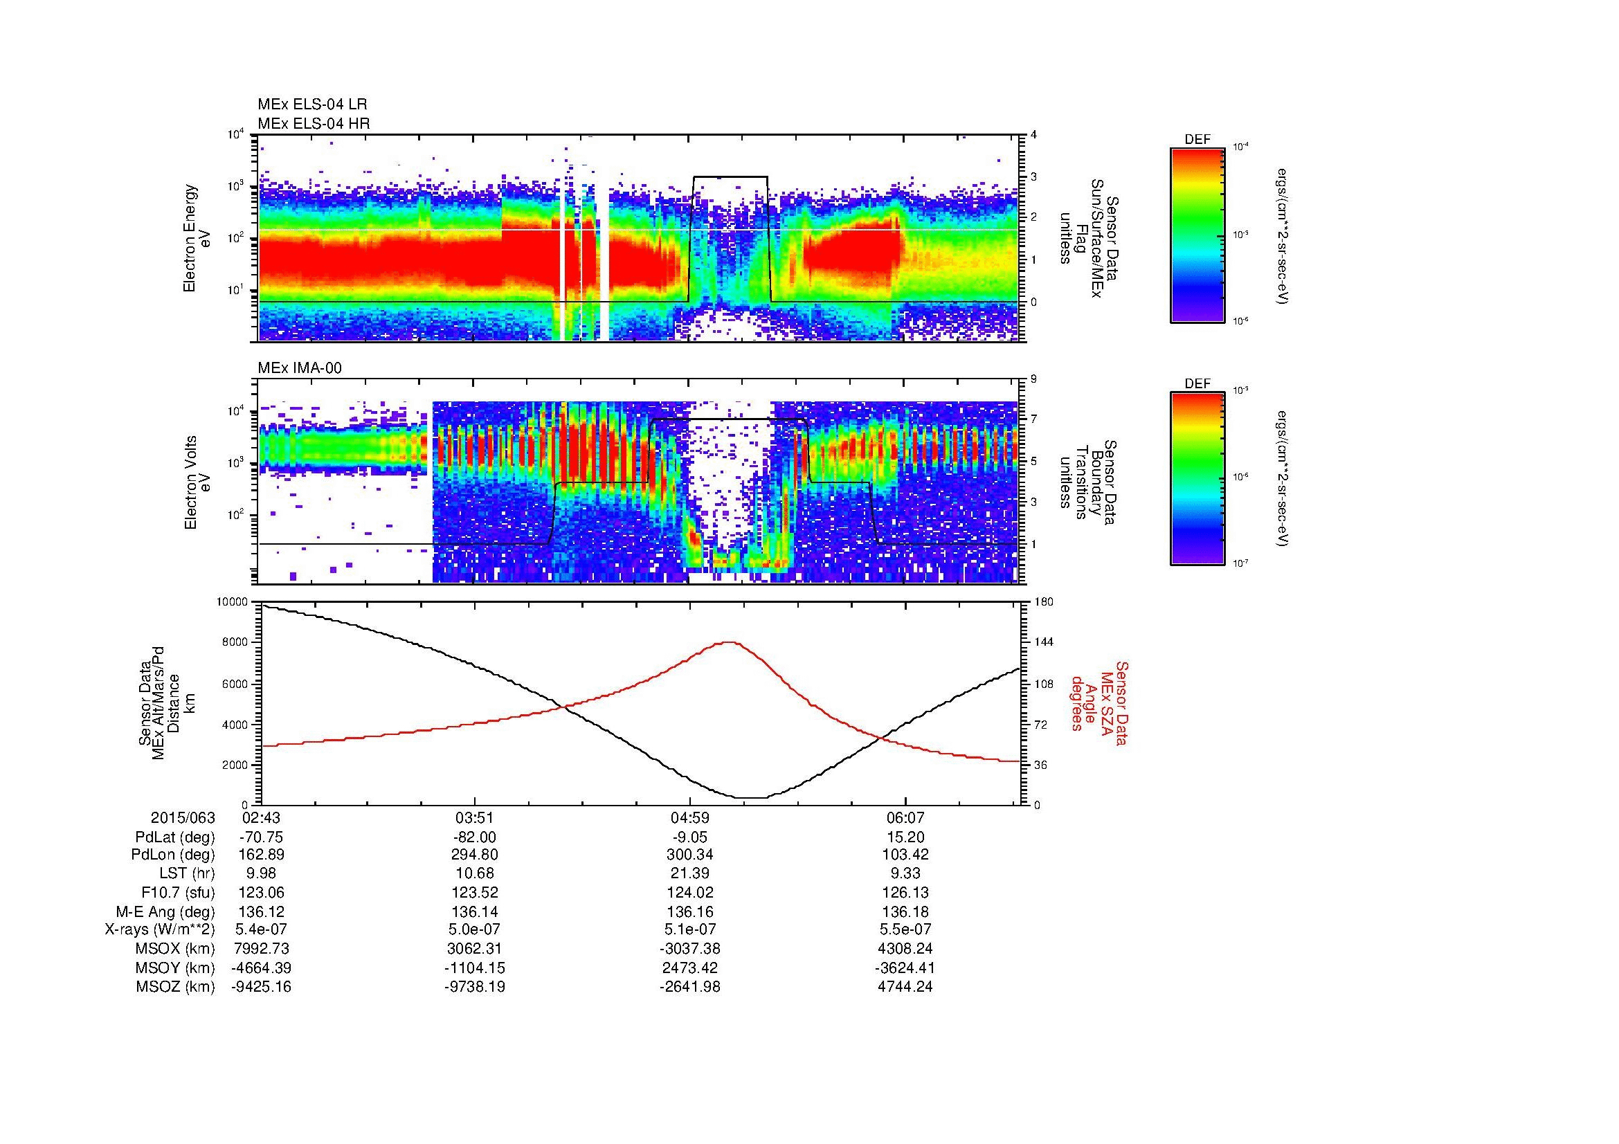The height and width of the screenshot is (1144, 1619).
Task: Click the time label 04:59
Action: pyautogui.click(x=689, y=818)
